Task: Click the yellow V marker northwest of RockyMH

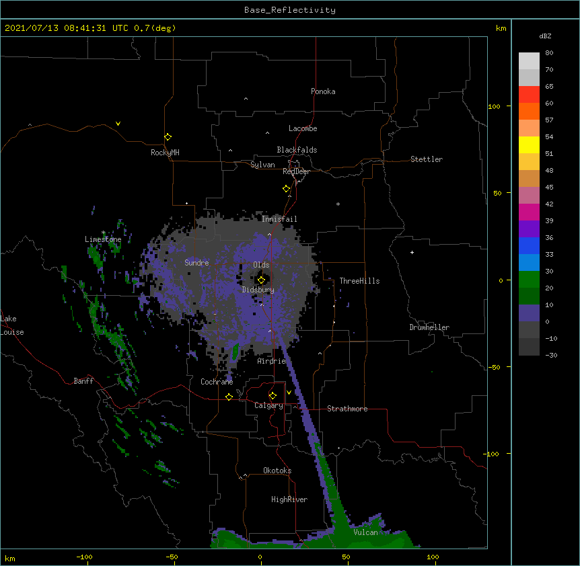Action: 118,124
